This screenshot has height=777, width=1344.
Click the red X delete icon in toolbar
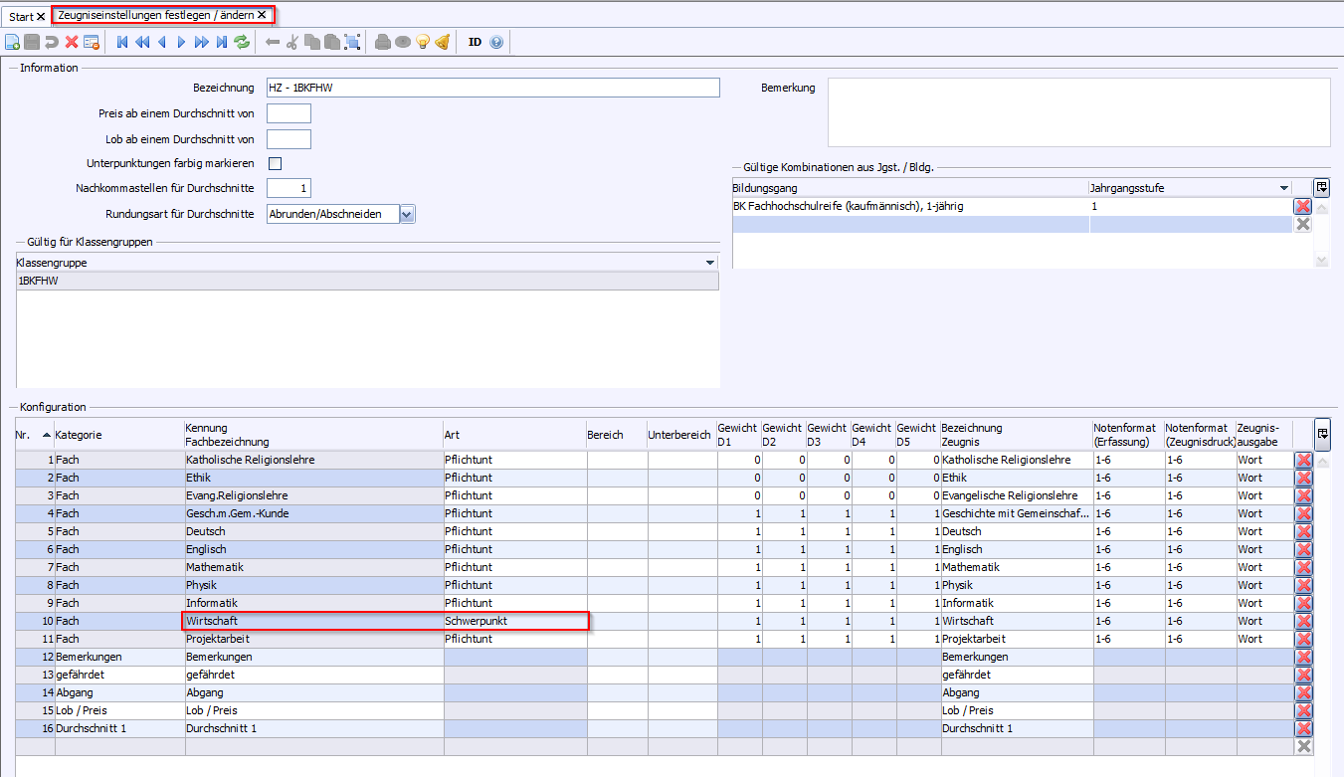point(72,42)
